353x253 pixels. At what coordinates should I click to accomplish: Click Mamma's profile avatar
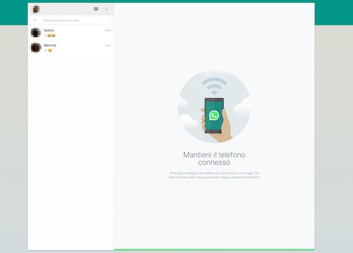(x=36, y=47)
